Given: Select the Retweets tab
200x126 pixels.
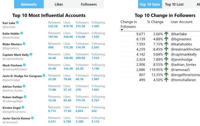Looking at the screenshot, I should point(29,4).
